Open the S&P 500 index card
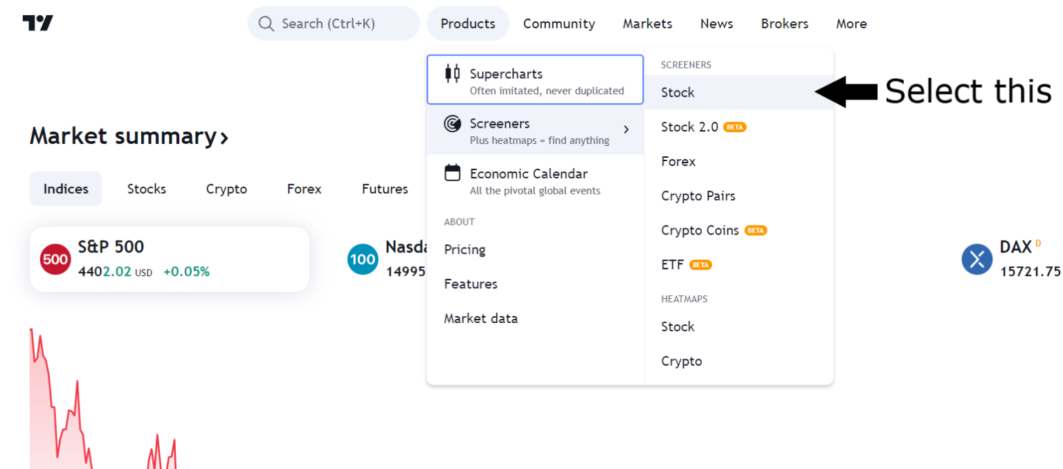This screenshot has width=1063, height=469. [x=170, y=259]
